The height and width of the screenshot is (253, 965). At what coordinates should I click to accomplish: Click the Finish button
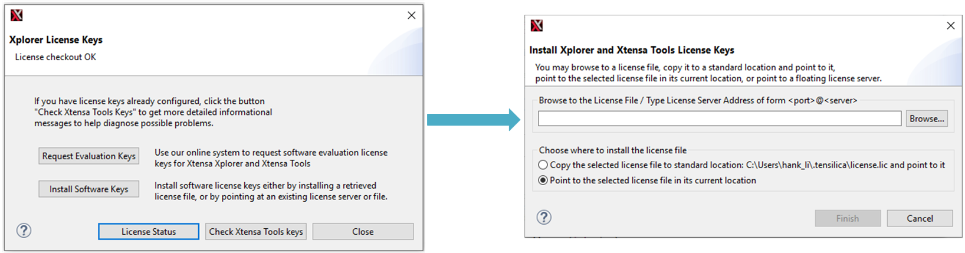pos(847,218)
